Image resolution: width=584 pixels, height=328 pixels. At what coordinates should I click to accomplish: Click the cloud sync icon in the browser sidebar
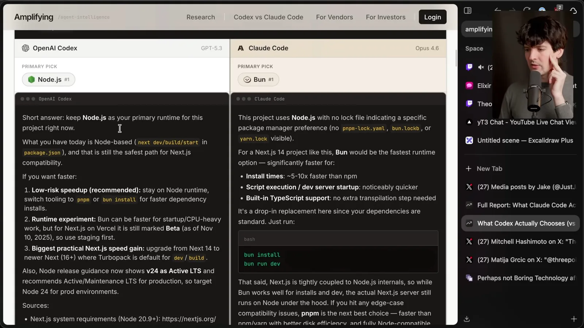[573, 11]
